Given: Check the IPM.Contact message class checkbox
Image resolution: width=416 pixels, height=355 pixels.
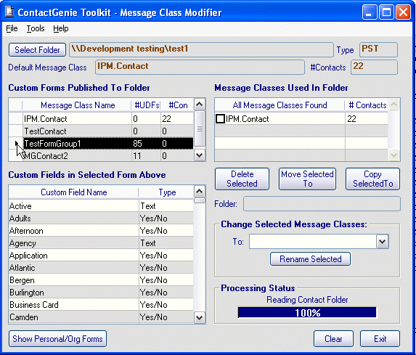Looking at the screenshot, I should coord(220,118).
